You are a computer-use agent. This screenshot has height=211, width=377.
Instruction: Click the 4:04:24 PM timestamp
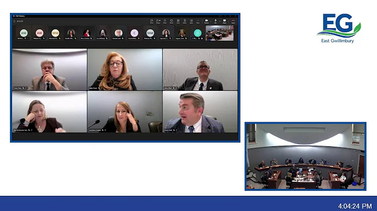(355, 206)
